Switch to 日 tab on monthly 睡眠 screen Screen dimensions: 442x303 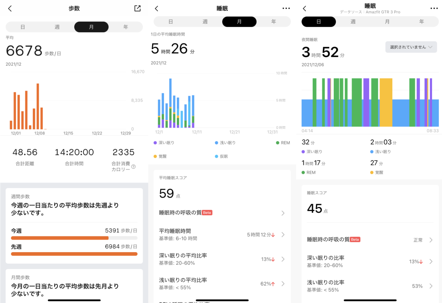pyautogui.click(x=171, y=22)
